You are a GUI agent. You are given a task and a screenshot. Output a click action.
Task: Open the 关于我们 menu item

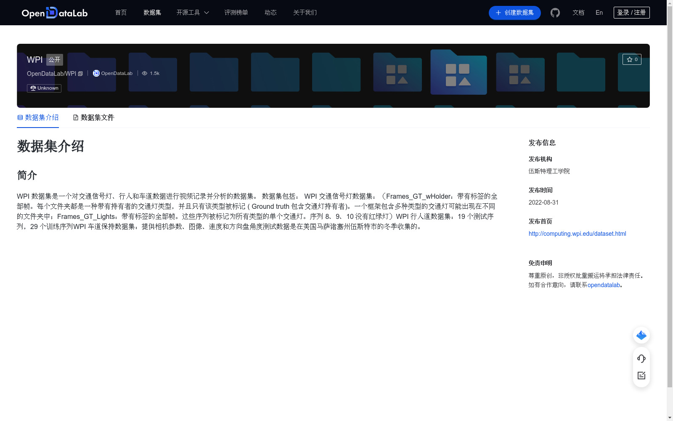coord(305,13)
